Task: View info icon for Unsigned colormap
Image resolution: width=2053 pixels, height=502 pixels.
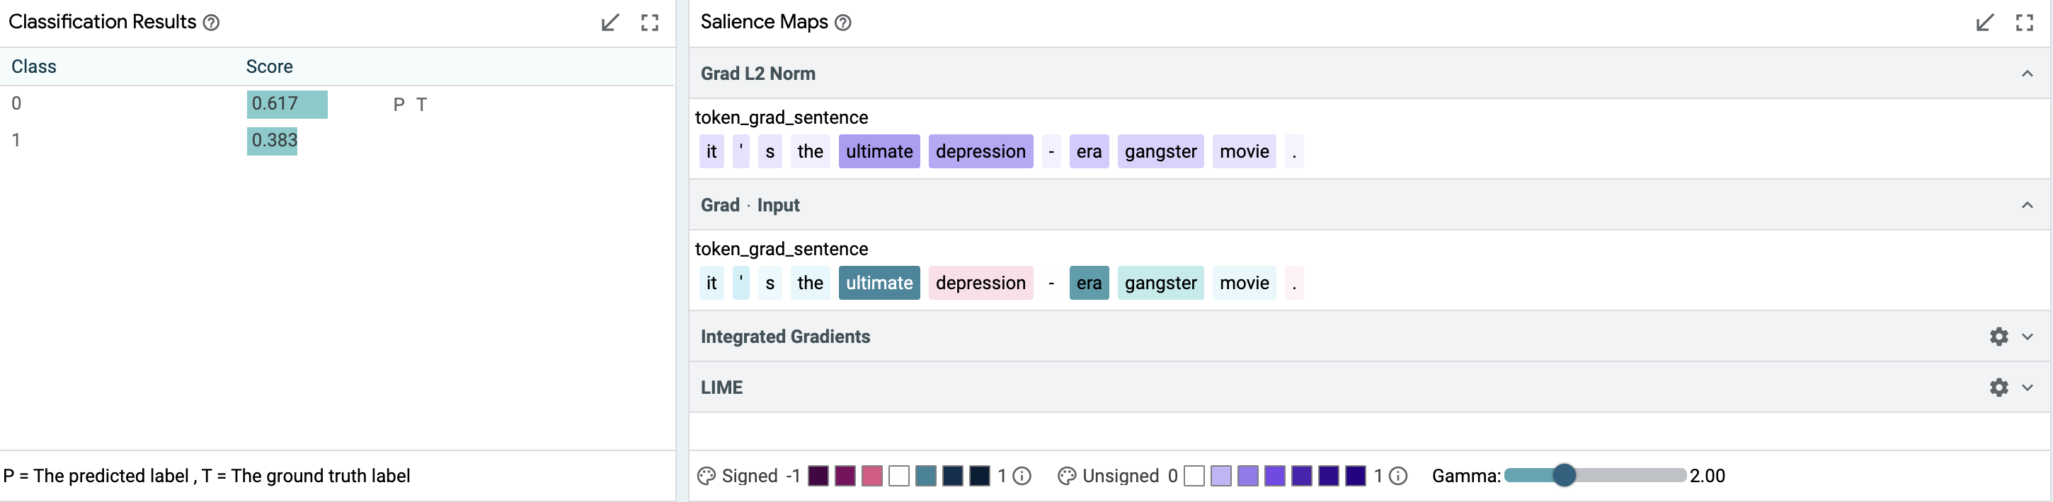Action: pos(1398,476)
